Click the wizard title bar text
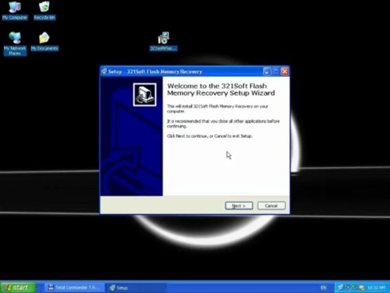Screen dimensions: 390x293 (155, 72)
